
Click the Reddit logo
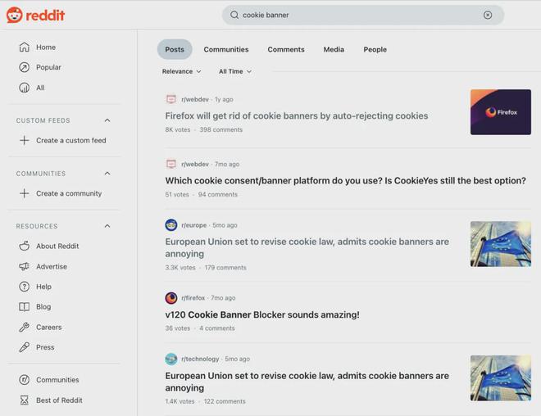point(35,15)
